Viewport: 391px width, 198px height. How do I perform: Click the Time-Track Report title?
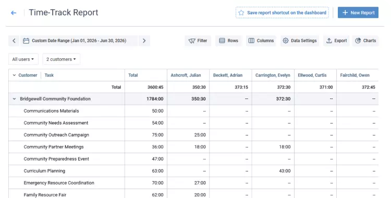click(x=64, y=13)
